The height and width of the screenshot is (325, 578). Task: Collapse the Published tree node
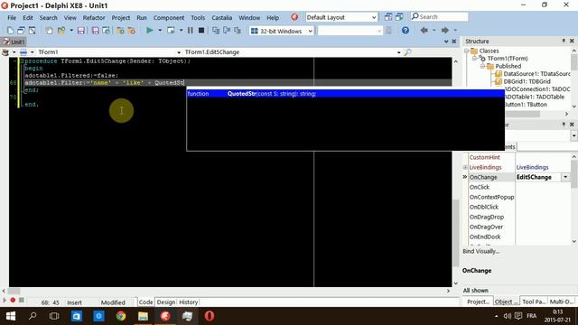coord(482,66)
